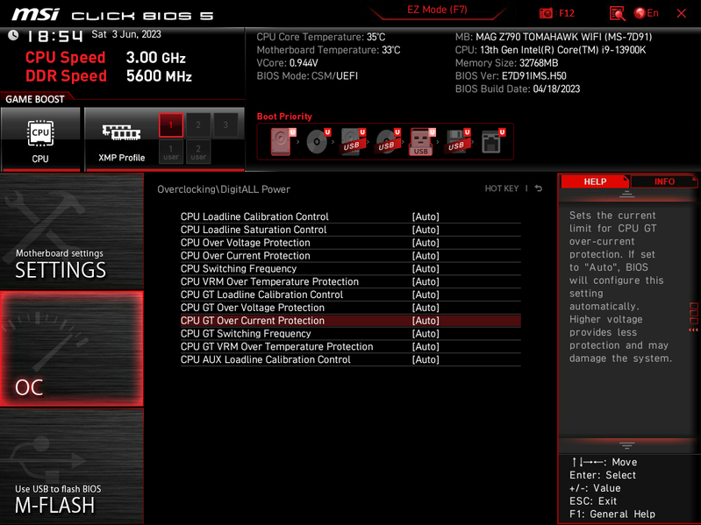The image size is (701, 525).
Task: Select the USB hard disk boot icon
Action: (353, 141)
